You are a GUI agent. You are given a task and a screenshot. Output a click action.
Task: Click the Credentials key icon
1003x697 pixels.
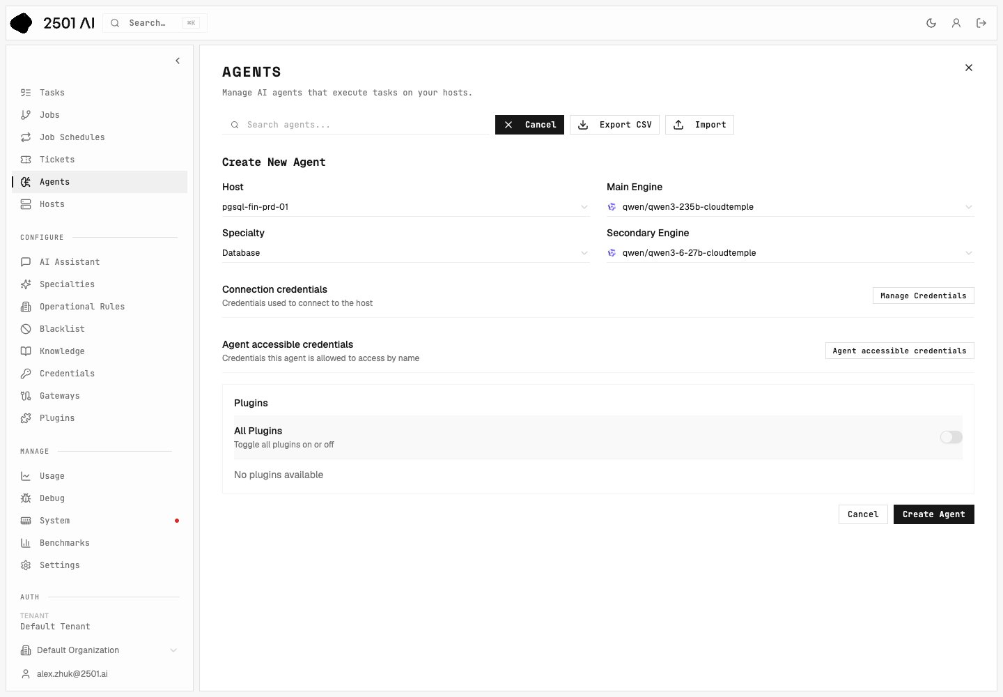(26, 374)
